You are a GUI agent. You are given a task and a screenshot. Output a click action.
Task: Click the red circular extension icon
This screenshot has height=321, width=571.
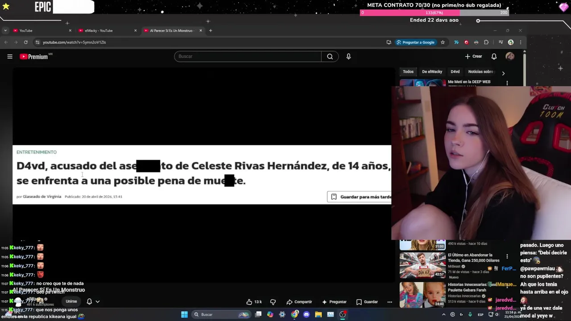pyautogui.click(x=466, y=42)
